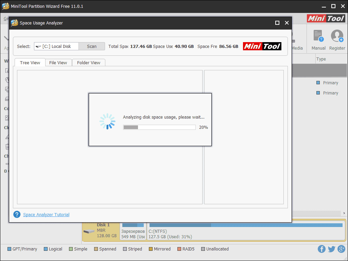Click the 20% progress value
This screenshot has width=348, height=261.
pyautogui.click(x=204, y=127)
